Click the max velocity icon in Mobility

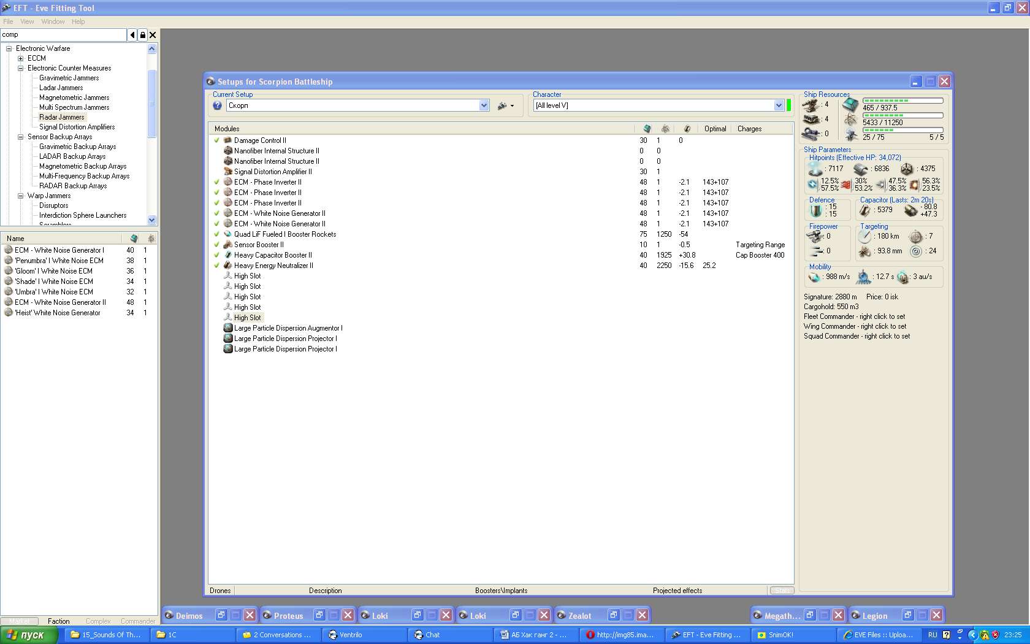[x=814, y=277]
